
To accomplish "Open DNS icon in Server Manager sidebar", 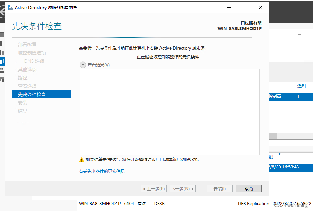I will [x=2, y=70].
